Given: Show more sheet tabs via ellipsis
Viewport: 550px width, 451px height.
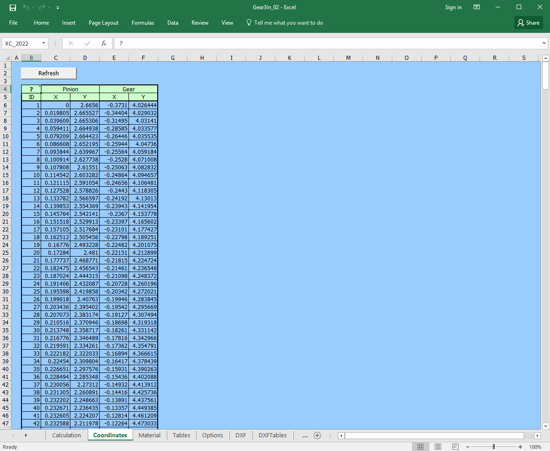Looking at the screenshot, I should [x=305, y=435].
